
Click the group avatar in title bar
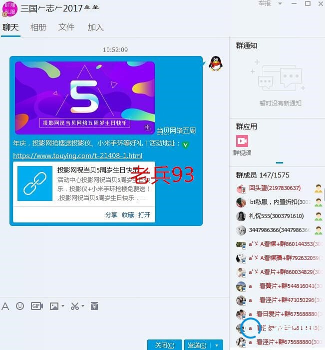click(10, 9)
